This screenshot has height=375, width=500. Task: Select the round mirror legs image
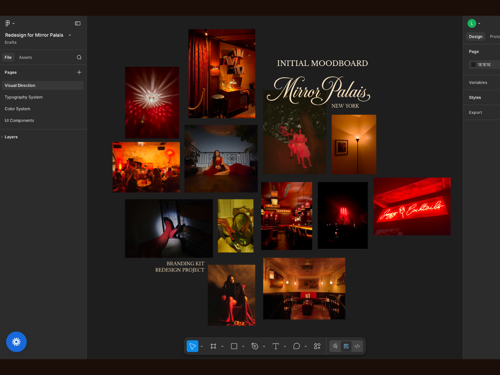[235, 226]
